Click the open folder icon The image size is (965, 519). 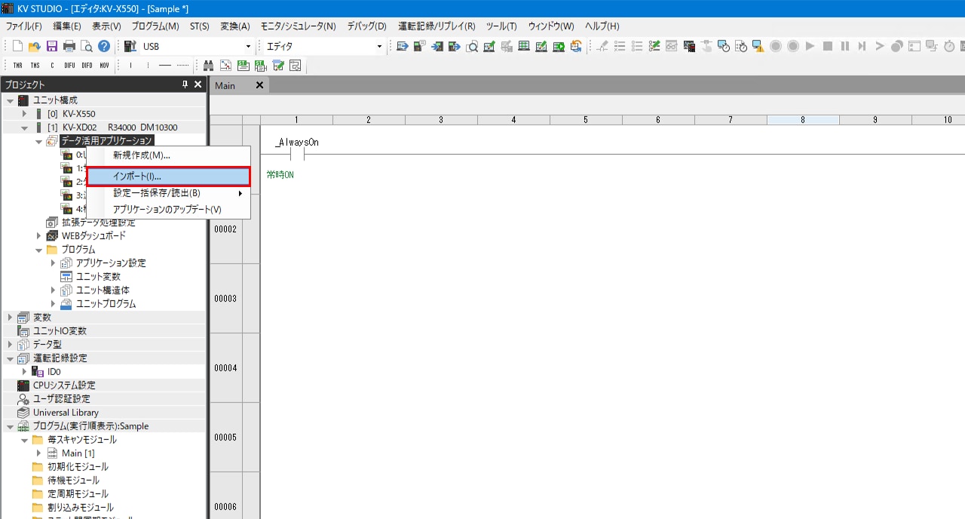[35, 46]
